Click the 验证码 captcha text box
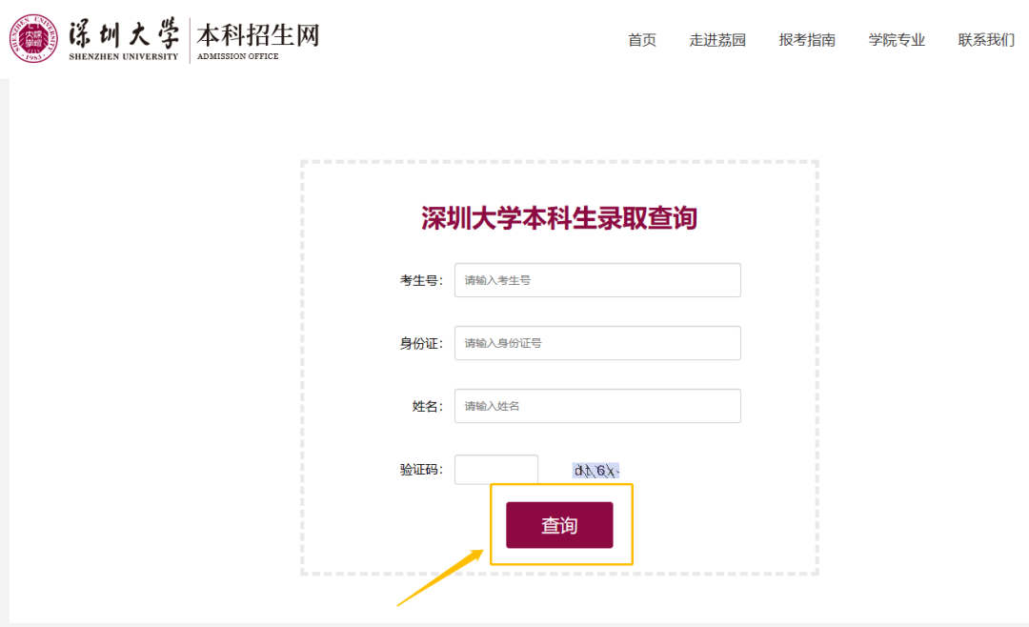 pyautogui.click(x=496, y=470)
